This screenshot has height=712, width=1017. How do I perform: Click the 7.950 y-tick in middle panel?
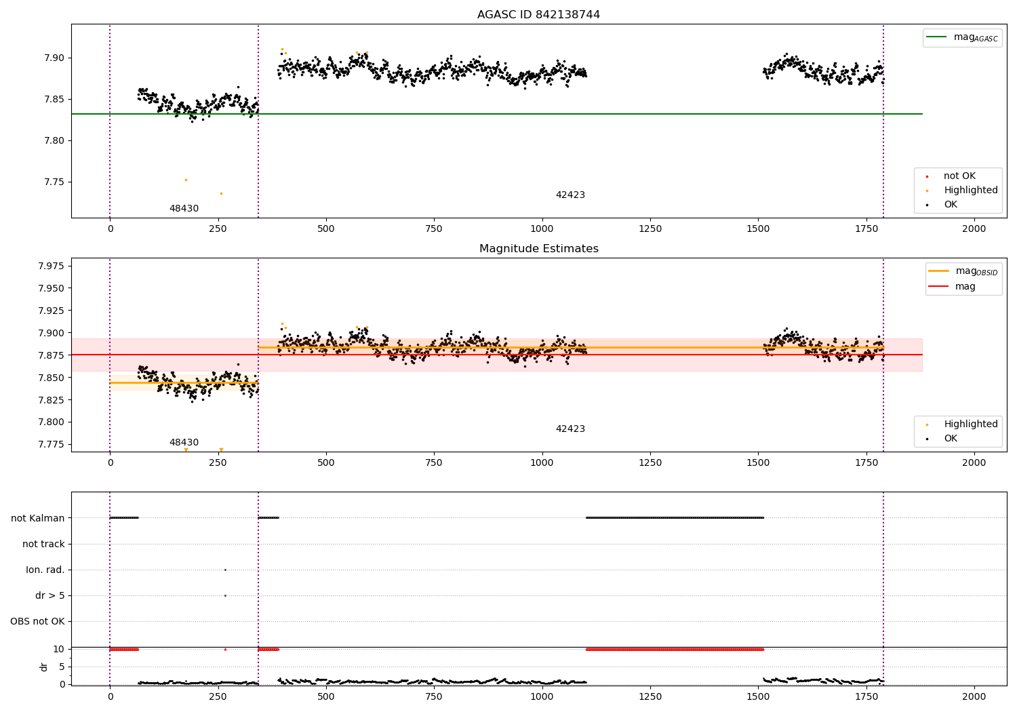coord(51,288)
